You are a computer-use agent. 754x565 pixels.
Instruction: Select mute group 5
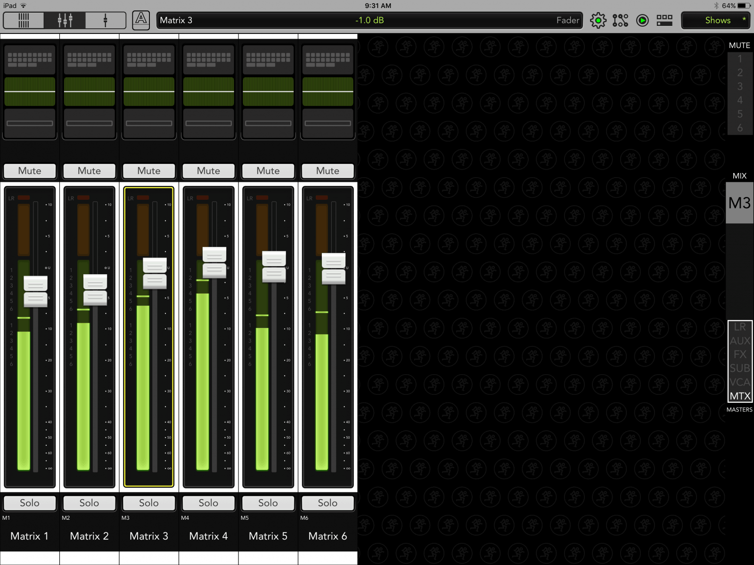click(740, 114)
